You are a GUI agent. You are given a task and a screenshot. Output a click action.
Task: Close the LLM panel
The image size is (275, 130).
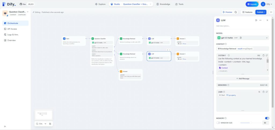(267, 20)
